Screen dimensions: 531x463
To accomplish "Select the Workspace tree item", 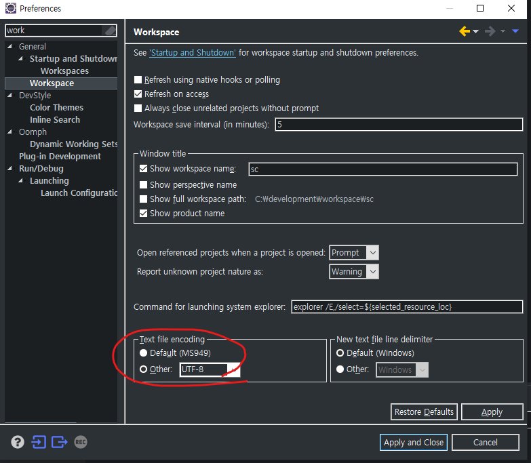I will click(52, 83).
